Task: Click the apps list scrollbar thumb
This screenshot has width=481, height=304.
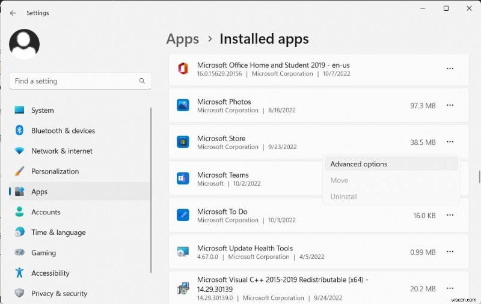Action: pos(479,177)
